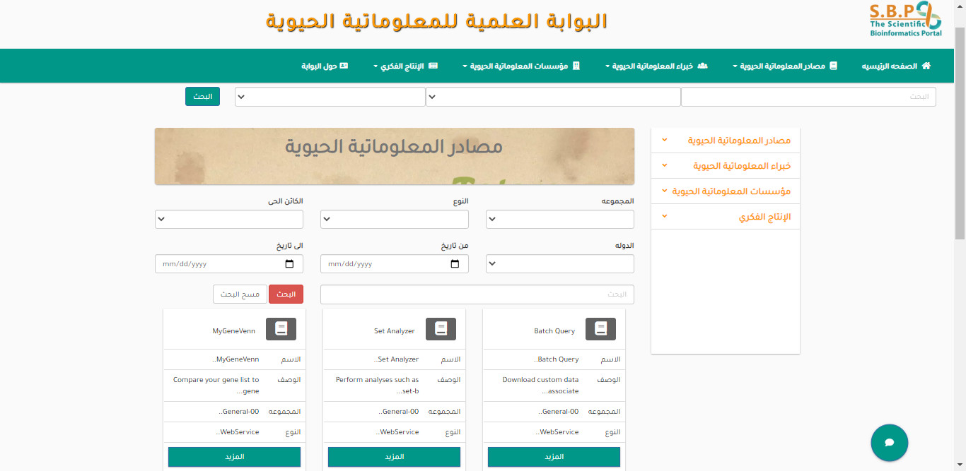Click the page title البوابة العلمية للمعلوماتية الحيوية

click(436, 20)
